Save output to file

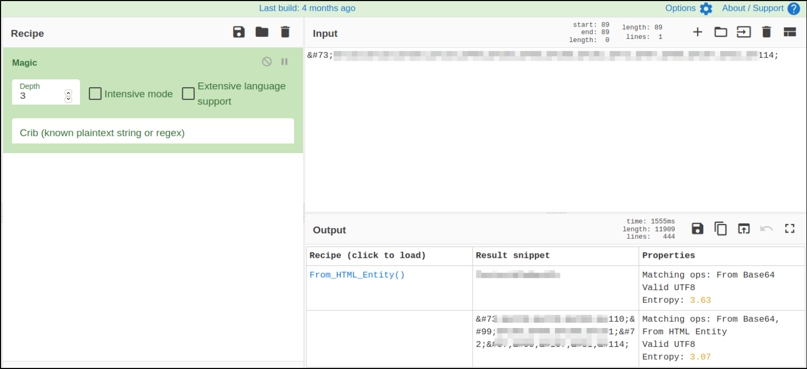697,228
